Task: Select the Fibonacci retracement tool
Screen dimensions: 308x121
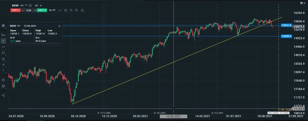Action: click(3, 59)
